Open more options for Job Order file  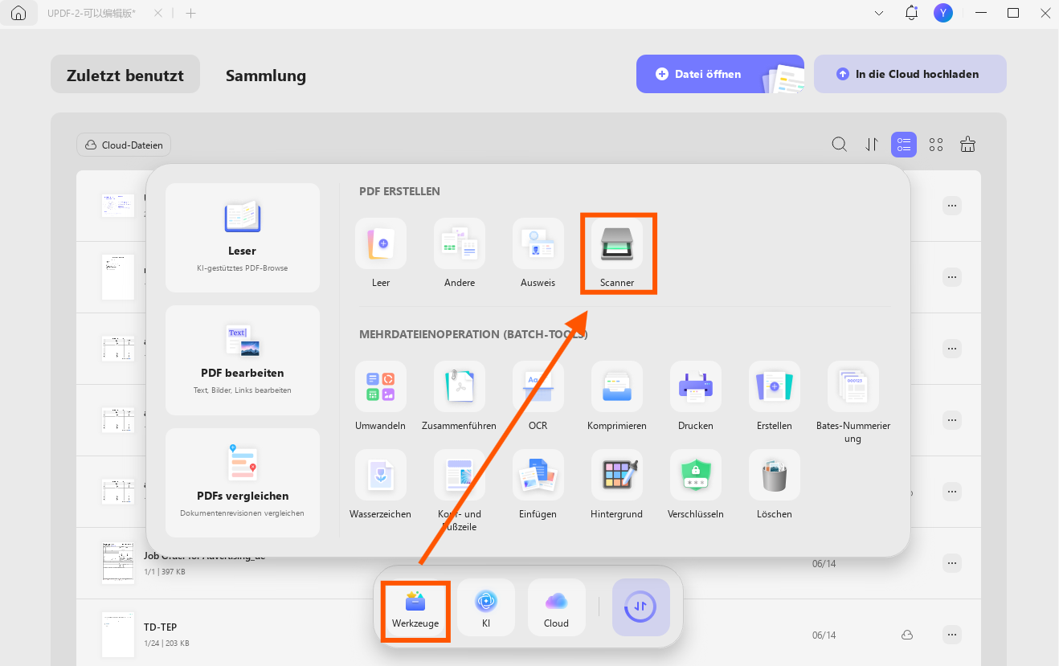[952, 562]
